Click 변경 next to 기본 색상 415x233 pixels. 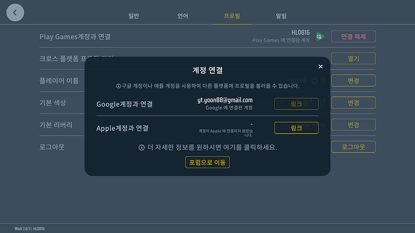(x=353, y=103)
